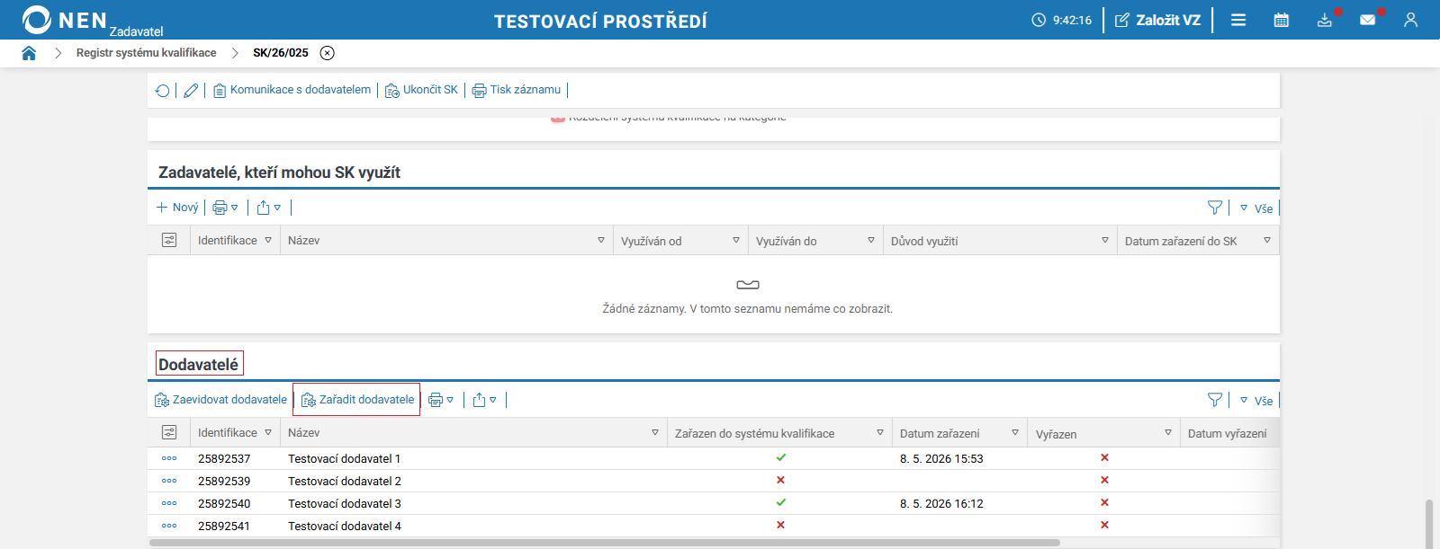Open Využíván od column filter

click(x=736, y=241)
